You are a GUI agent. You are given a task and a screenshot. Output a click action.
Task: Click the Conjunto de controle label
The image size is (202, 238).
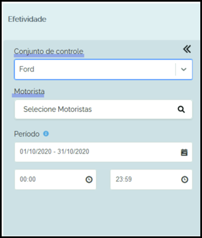click(x=49, y=52)
